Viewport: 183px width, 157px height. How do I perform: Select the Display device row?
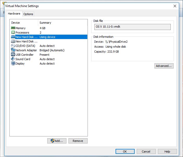[x=49, y=63]
